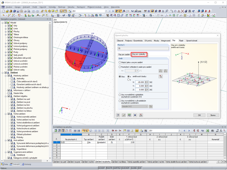Click the Show X-direction view icon
The height and width of the screenshot is (170, 227).
pyautogui.click(x=127, y=15)
